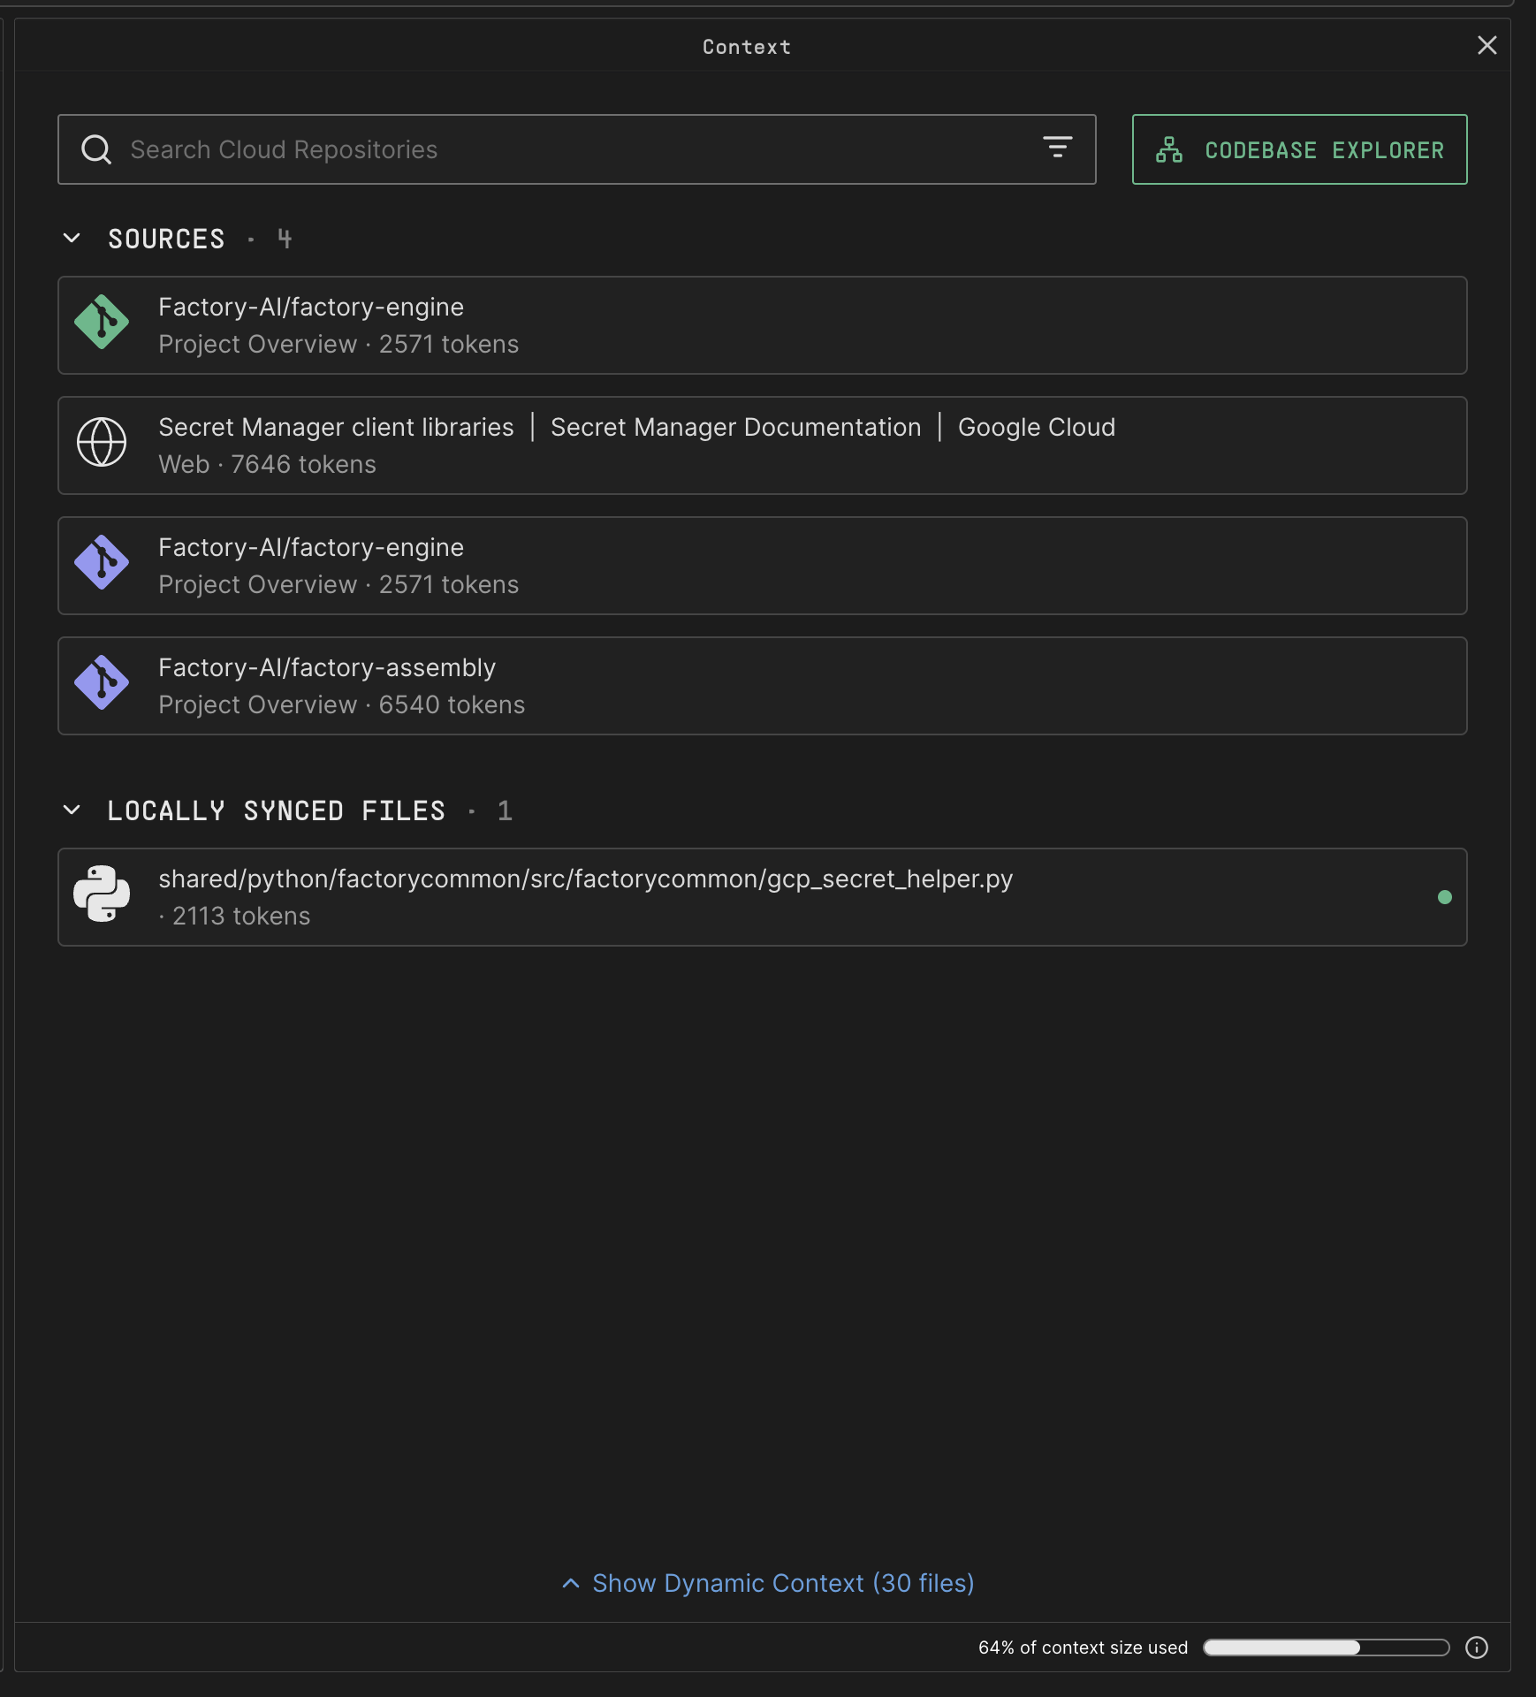Screen dimensions: 1536x1697
Task: Select the git icon for Factory-AI/factory-assembly
Action: point(102,684)
